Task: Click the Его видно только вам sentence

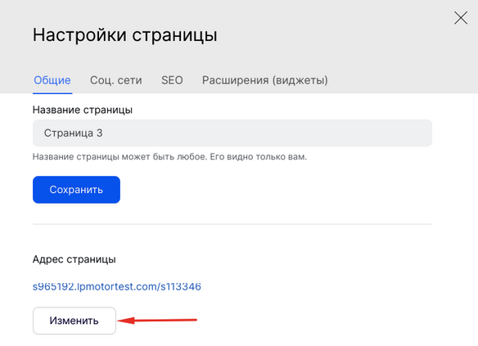Action: pos(259,156)
